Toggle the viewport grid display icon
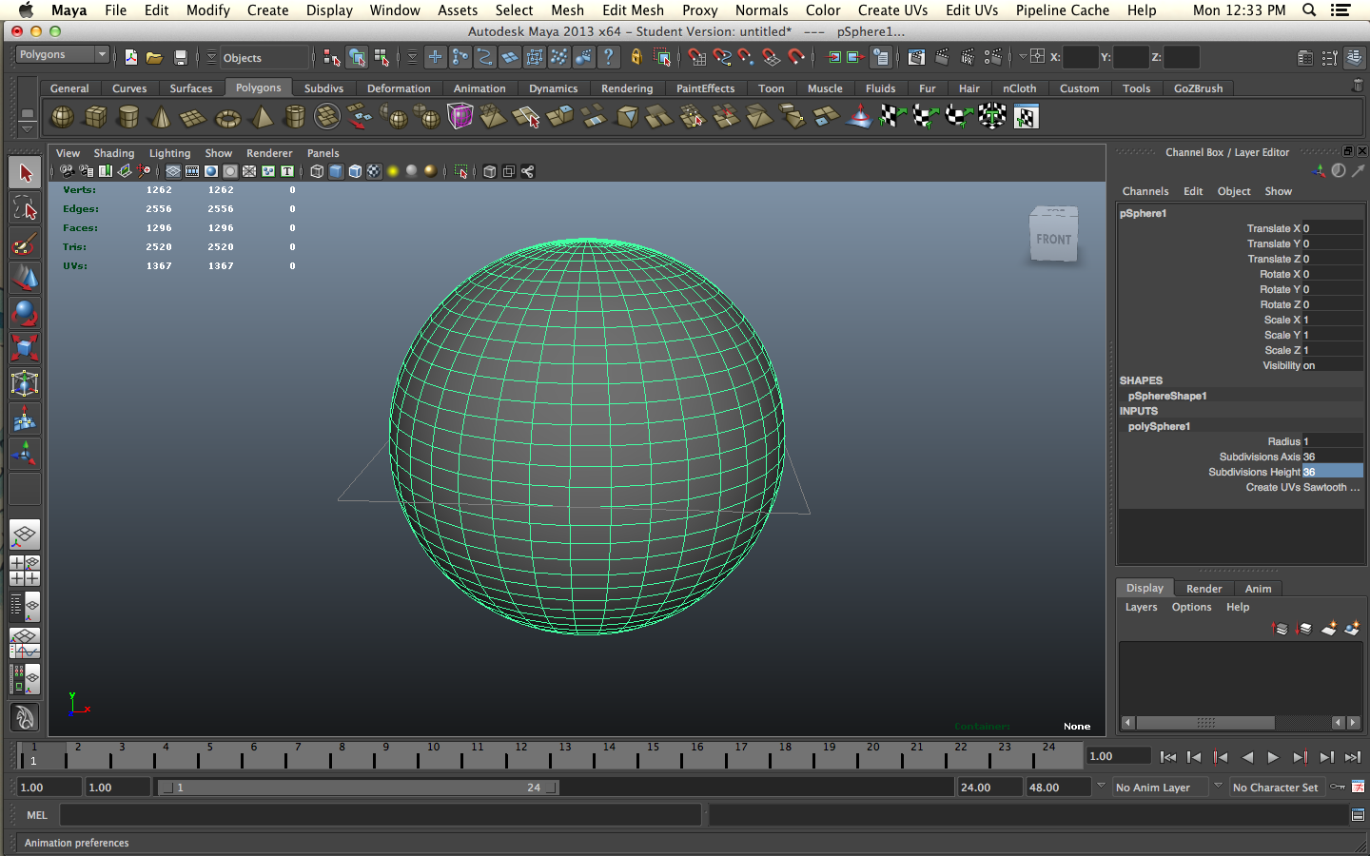Image resolution: width=1370 pixels, height=856 pixels. click(x=173, y=171)
